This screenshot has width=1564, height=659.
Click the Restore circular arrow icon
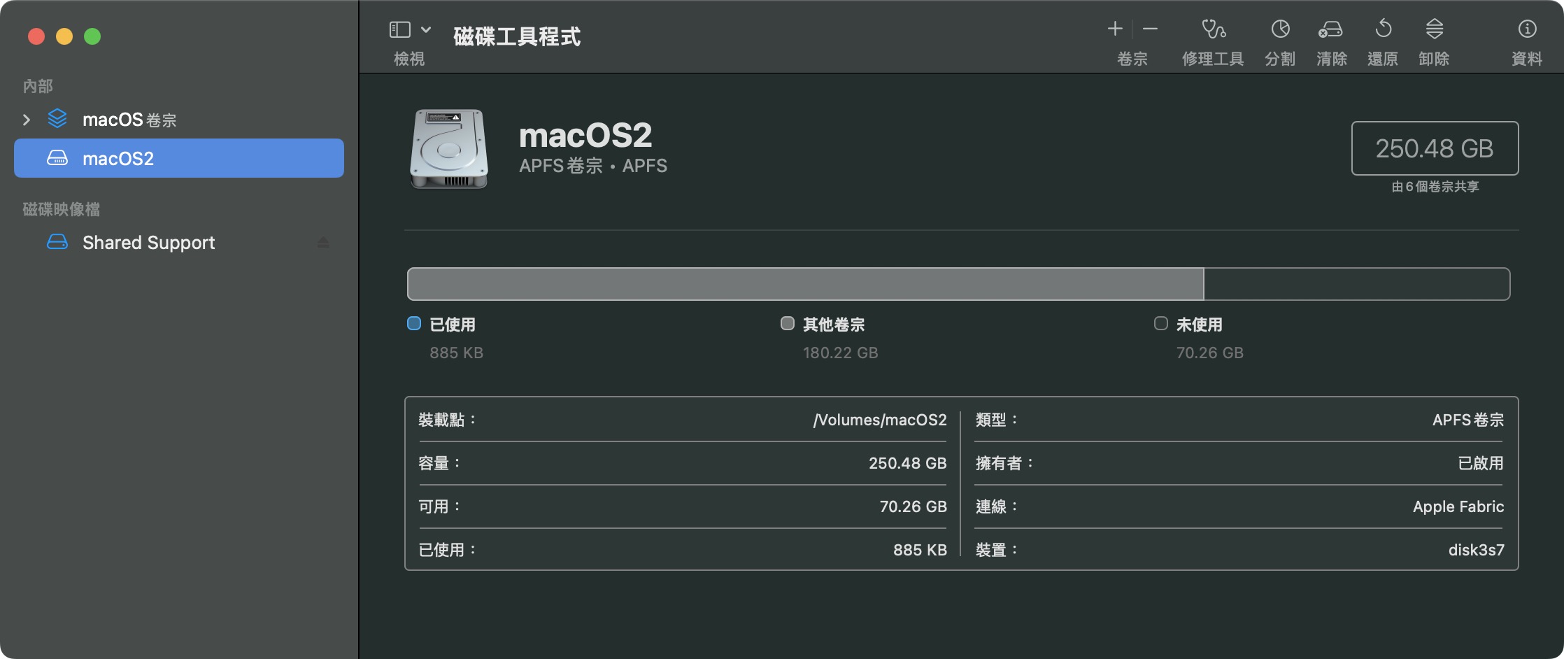[1383, 29]
